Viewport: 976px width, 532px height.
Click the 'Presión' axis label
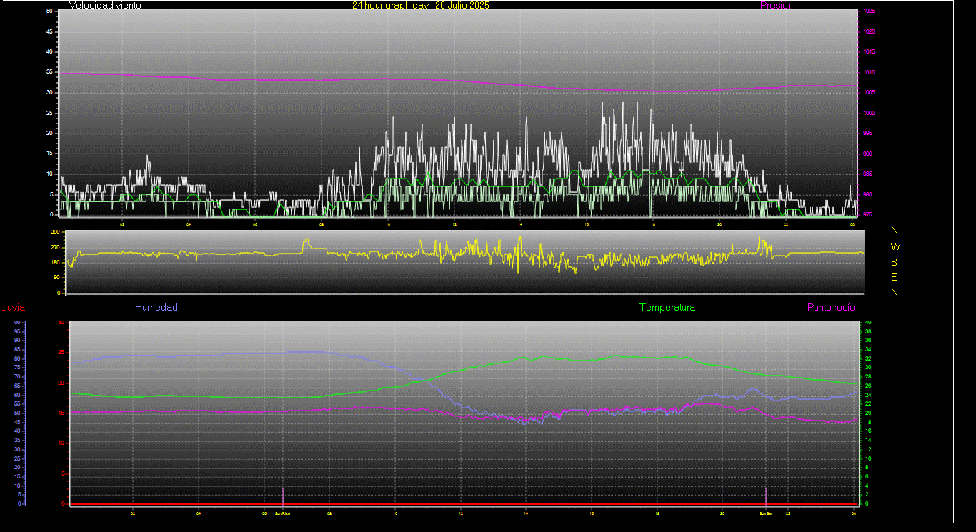777,5
